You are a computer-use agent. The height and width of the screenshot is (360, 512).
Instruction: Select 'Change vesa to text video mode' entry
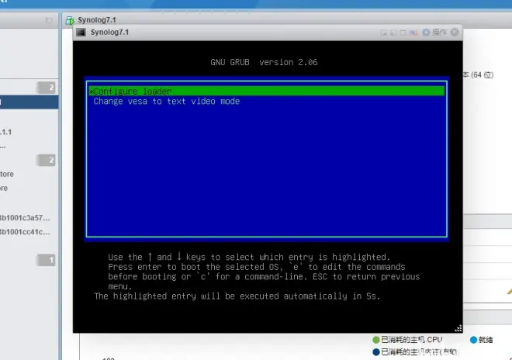(167, 102)
